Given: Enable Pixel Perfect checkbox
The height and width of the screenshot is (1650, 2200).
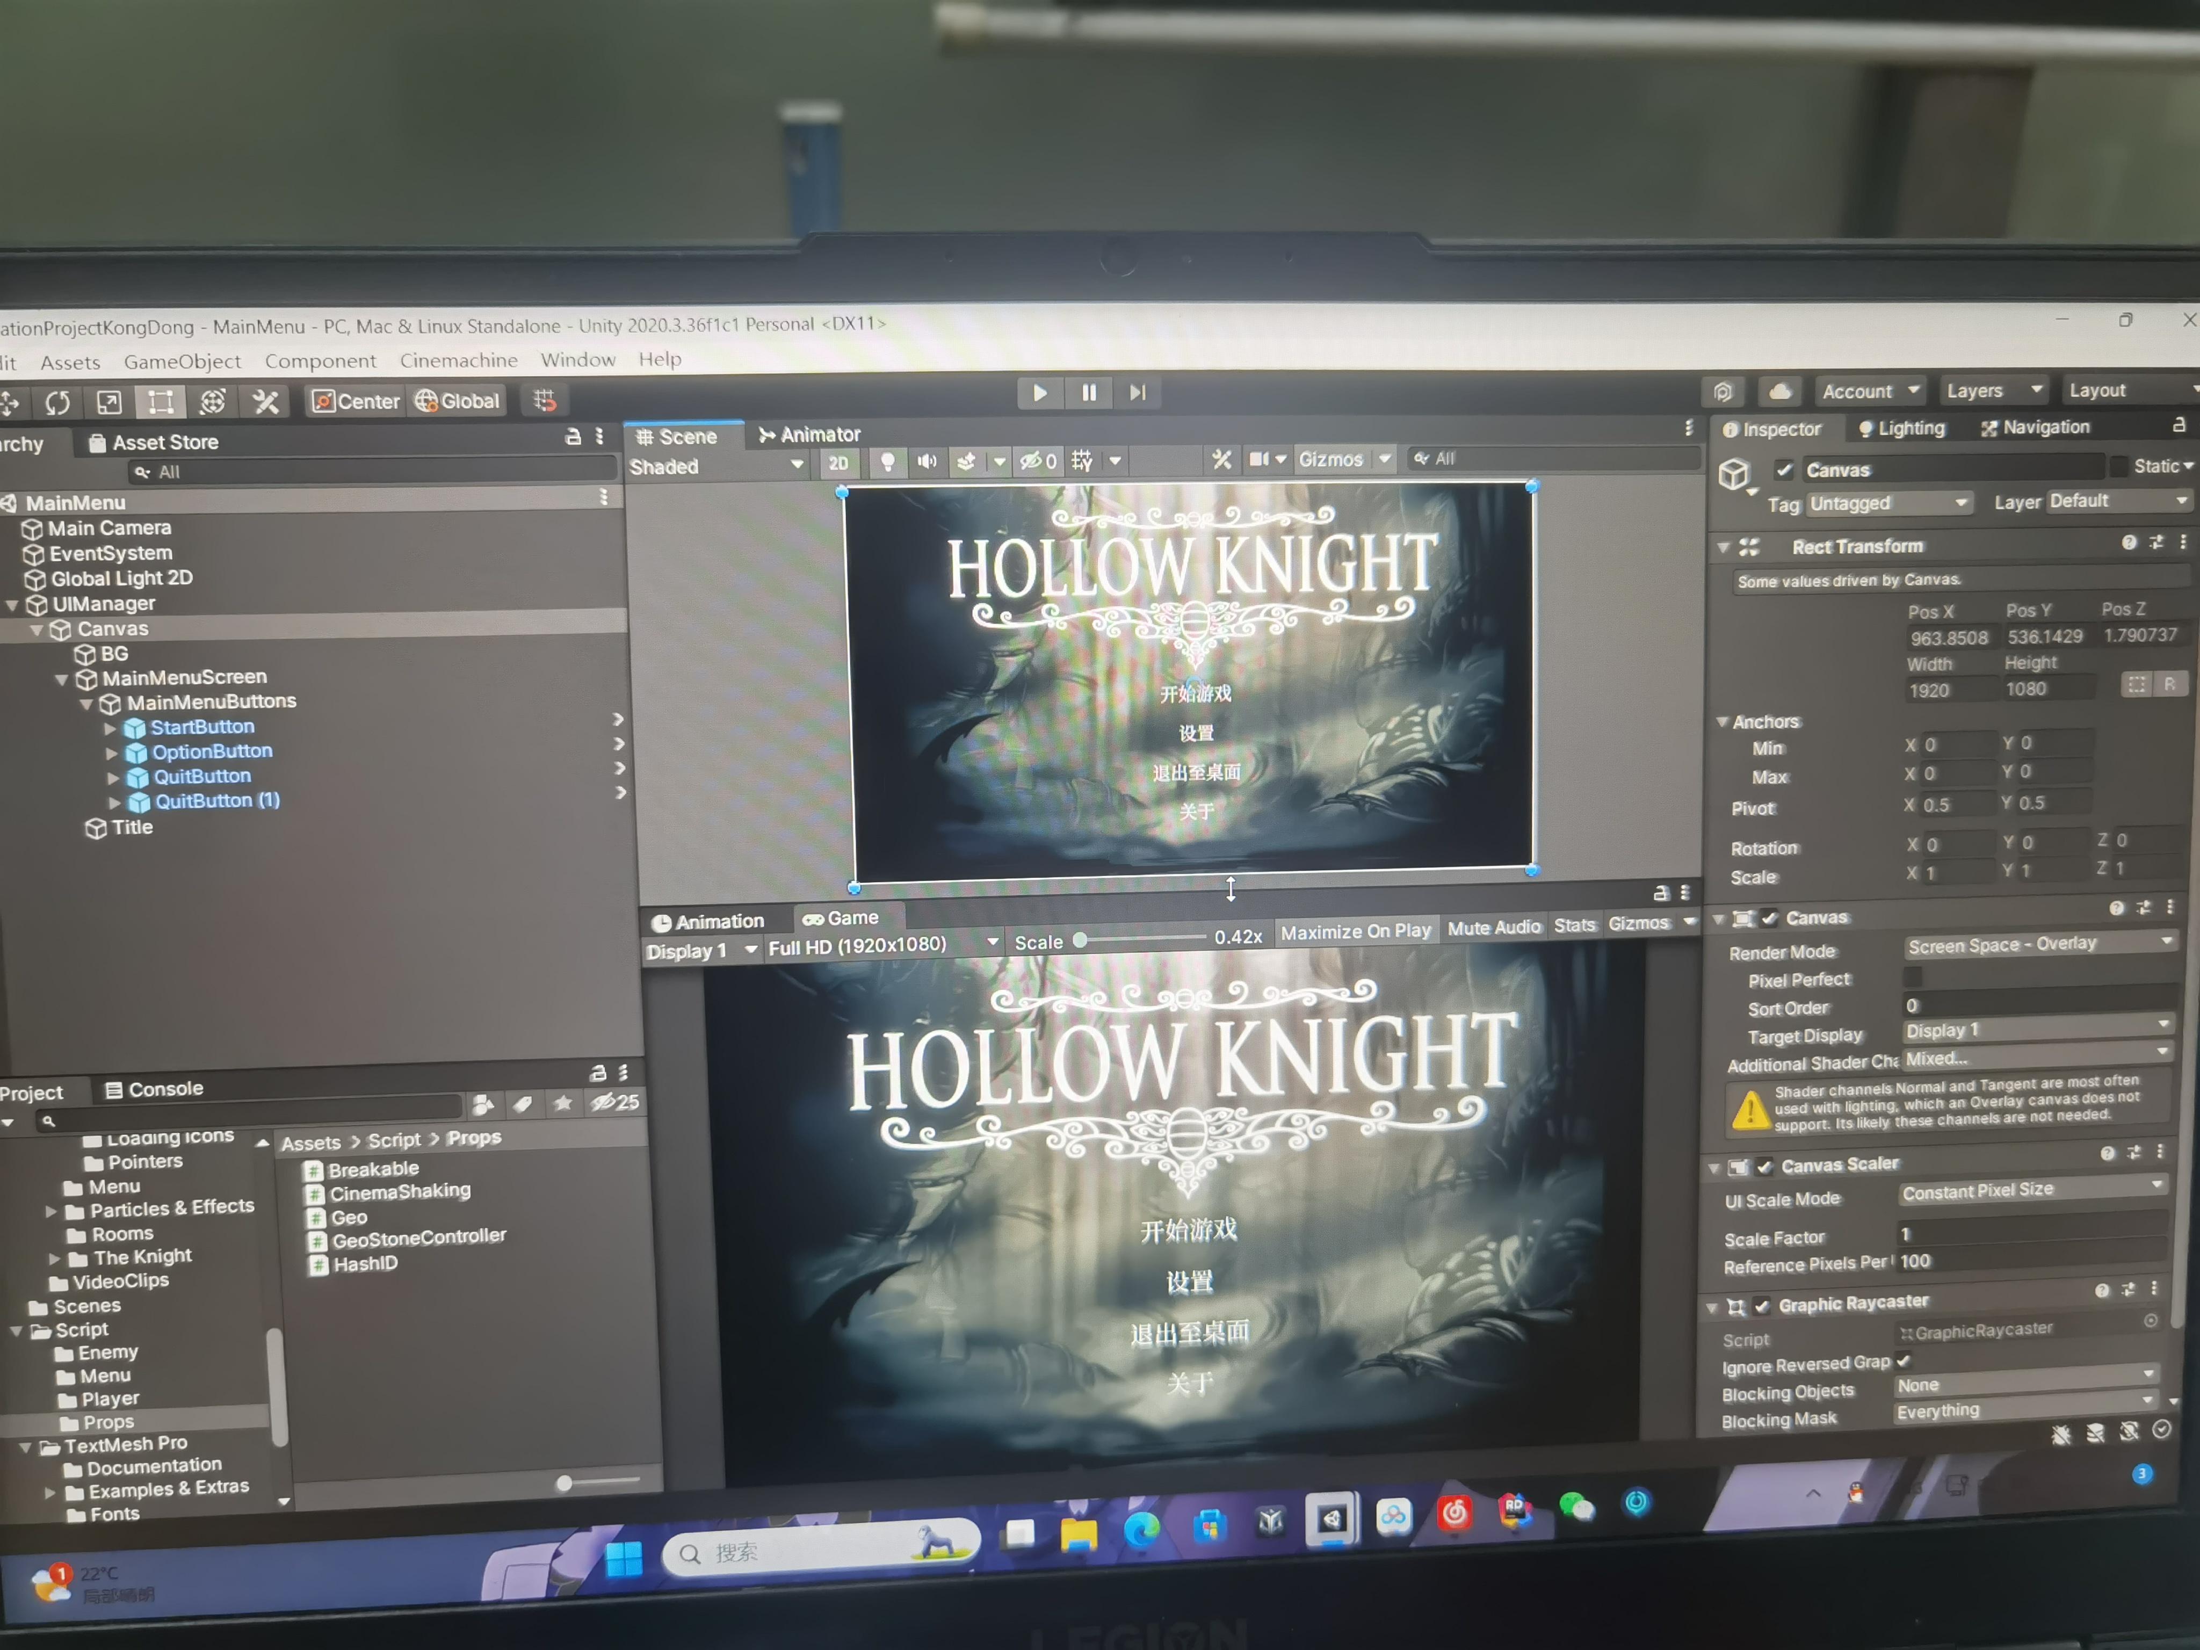Looking at the screenshot, I should pyautogui.click(x=1913, y=976).
